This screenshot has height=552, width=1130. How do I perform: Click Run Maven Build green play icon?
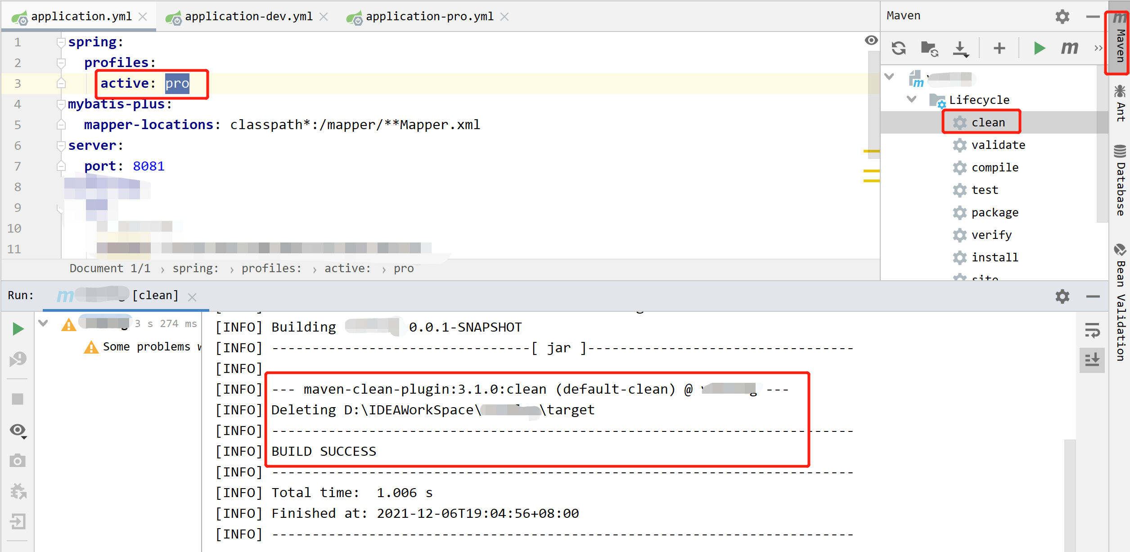(1039, 48)
